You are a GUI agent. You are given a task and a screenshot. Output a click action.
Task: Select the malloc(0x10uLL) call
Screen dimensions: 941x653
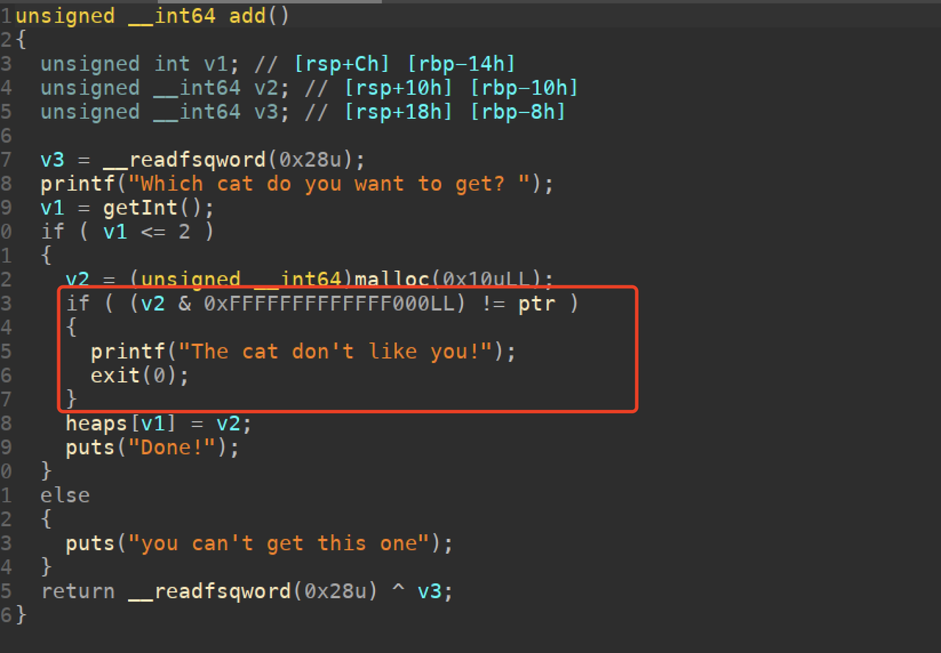coord(449,279)
